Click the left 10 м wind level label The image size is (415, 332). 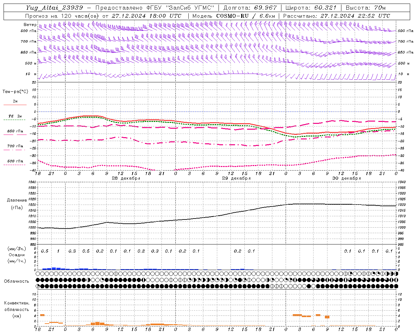coord(31,74)
